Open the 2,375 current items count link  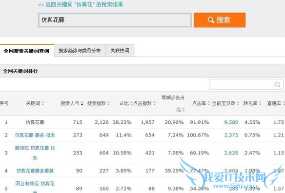(x=231, y=135)
